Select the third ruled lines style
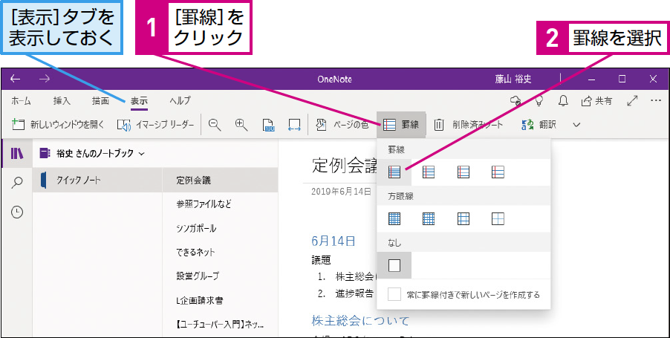670x338 pixels. pos(464,172)
